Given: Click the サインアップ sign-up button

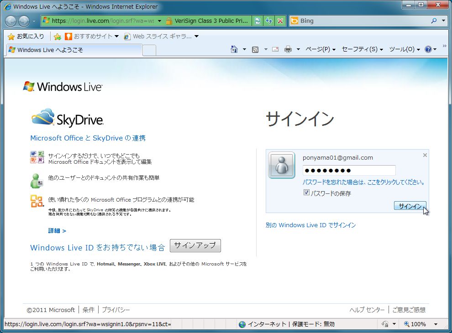Looking at the screenshot, I should pos(195,245).
